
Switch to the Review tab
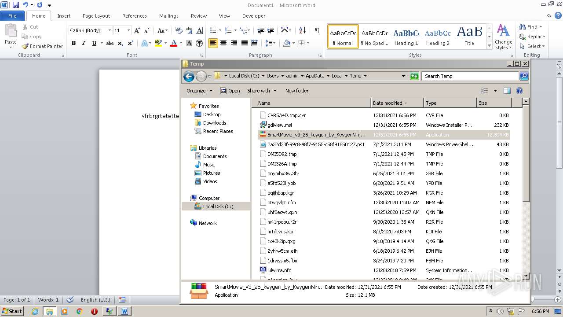199,16
